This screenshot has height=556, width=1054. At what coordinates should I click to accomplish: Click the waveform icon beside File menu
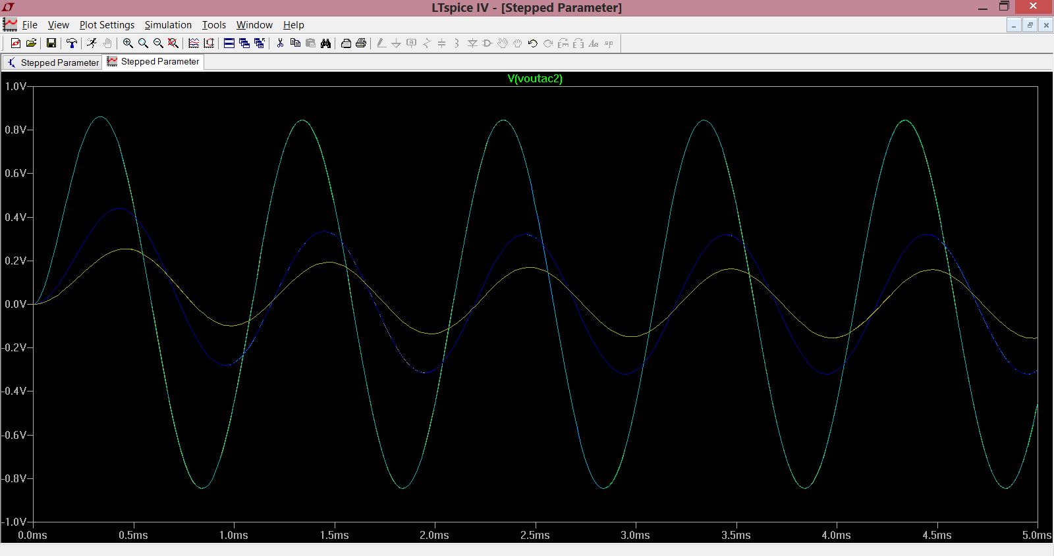[x=10, y=25]
